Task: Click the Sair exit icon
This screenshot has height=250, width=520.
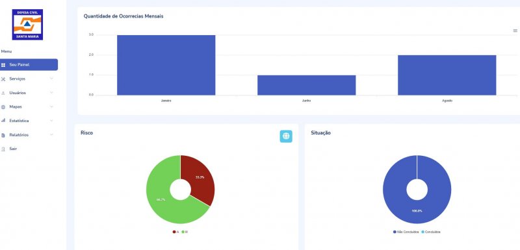Action: click(x=3, y=149)
